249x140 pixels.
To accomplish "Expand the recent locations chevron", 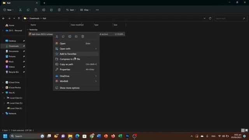I will click(x=14, y=18).
